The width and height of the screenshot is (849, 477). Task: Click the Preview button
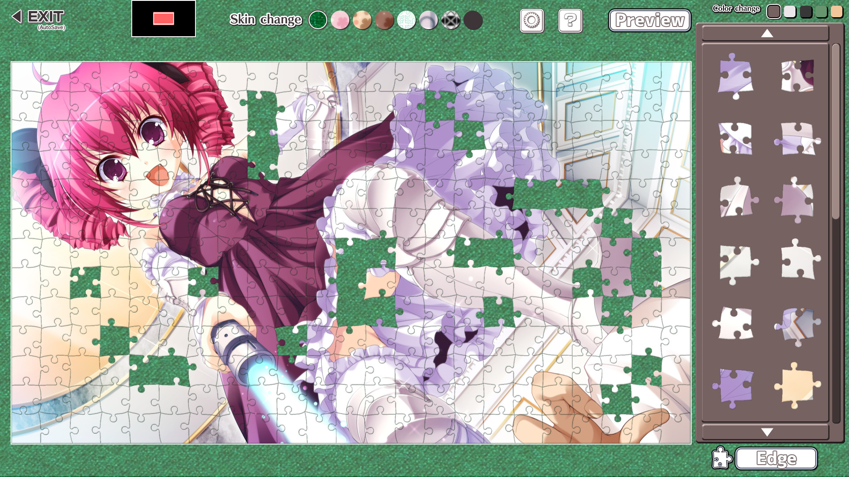click(x=648, y=20)
